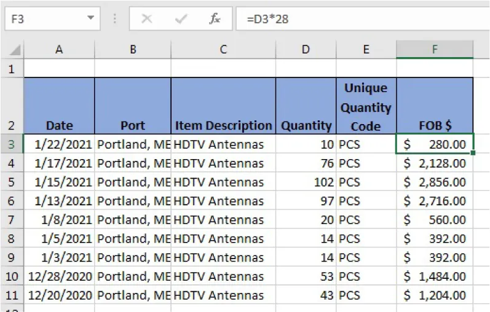
Task: Click the formula bar resize dots handle
Action: (115, 19)
